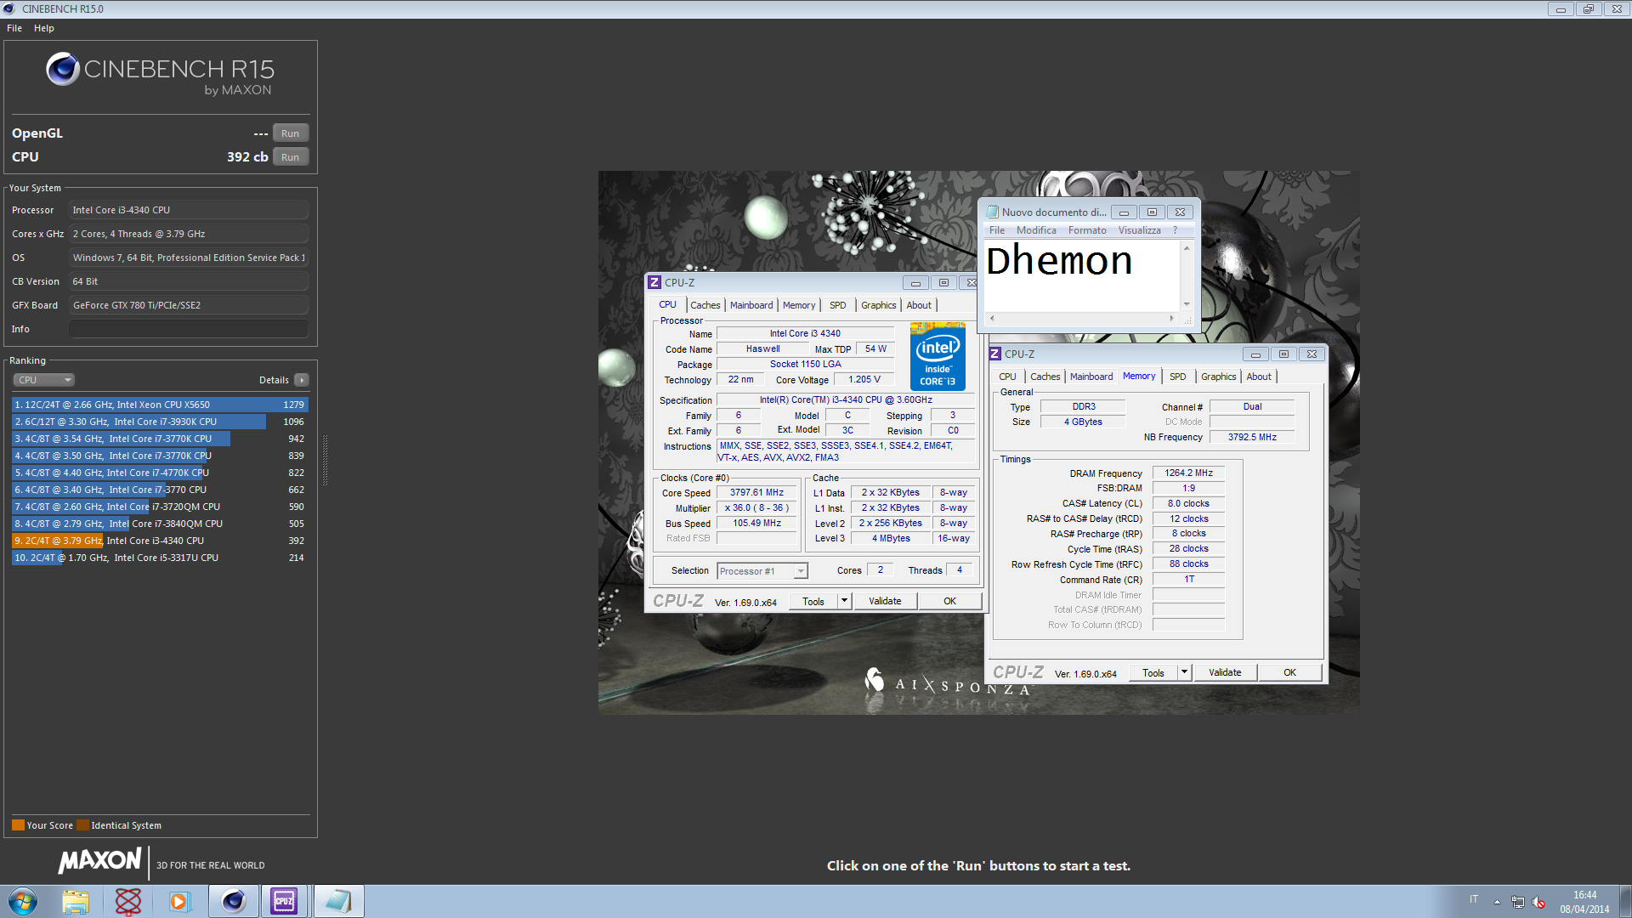Click the Dhemon text in Notepad
Screen dimensions: 1632x918
click(x=1059, y=261)
